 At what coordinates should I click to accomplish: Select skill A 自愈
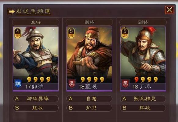coord(89,99)
